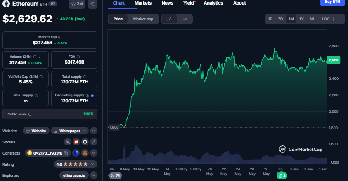This screenshot has width=348, height=181.
Task: Open the 74 history events badge
Action: [115, 176]
